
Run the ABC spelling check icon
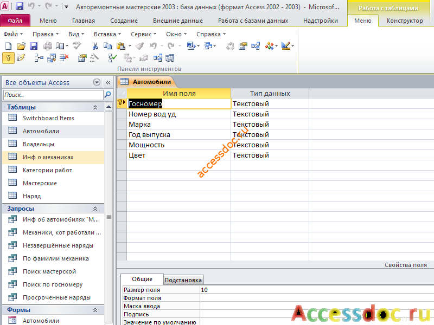pyautogui.click(x=77, y=45)
